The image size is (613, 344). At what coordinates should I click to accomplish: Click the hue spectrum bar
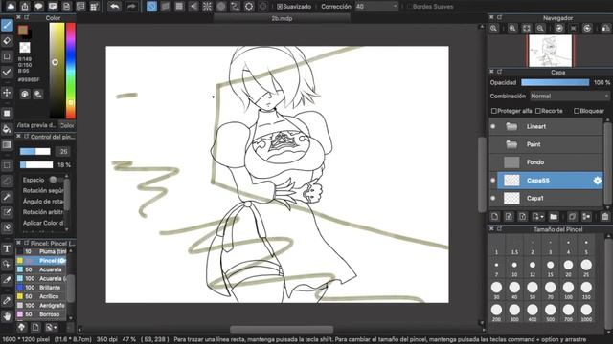(71, 70)
